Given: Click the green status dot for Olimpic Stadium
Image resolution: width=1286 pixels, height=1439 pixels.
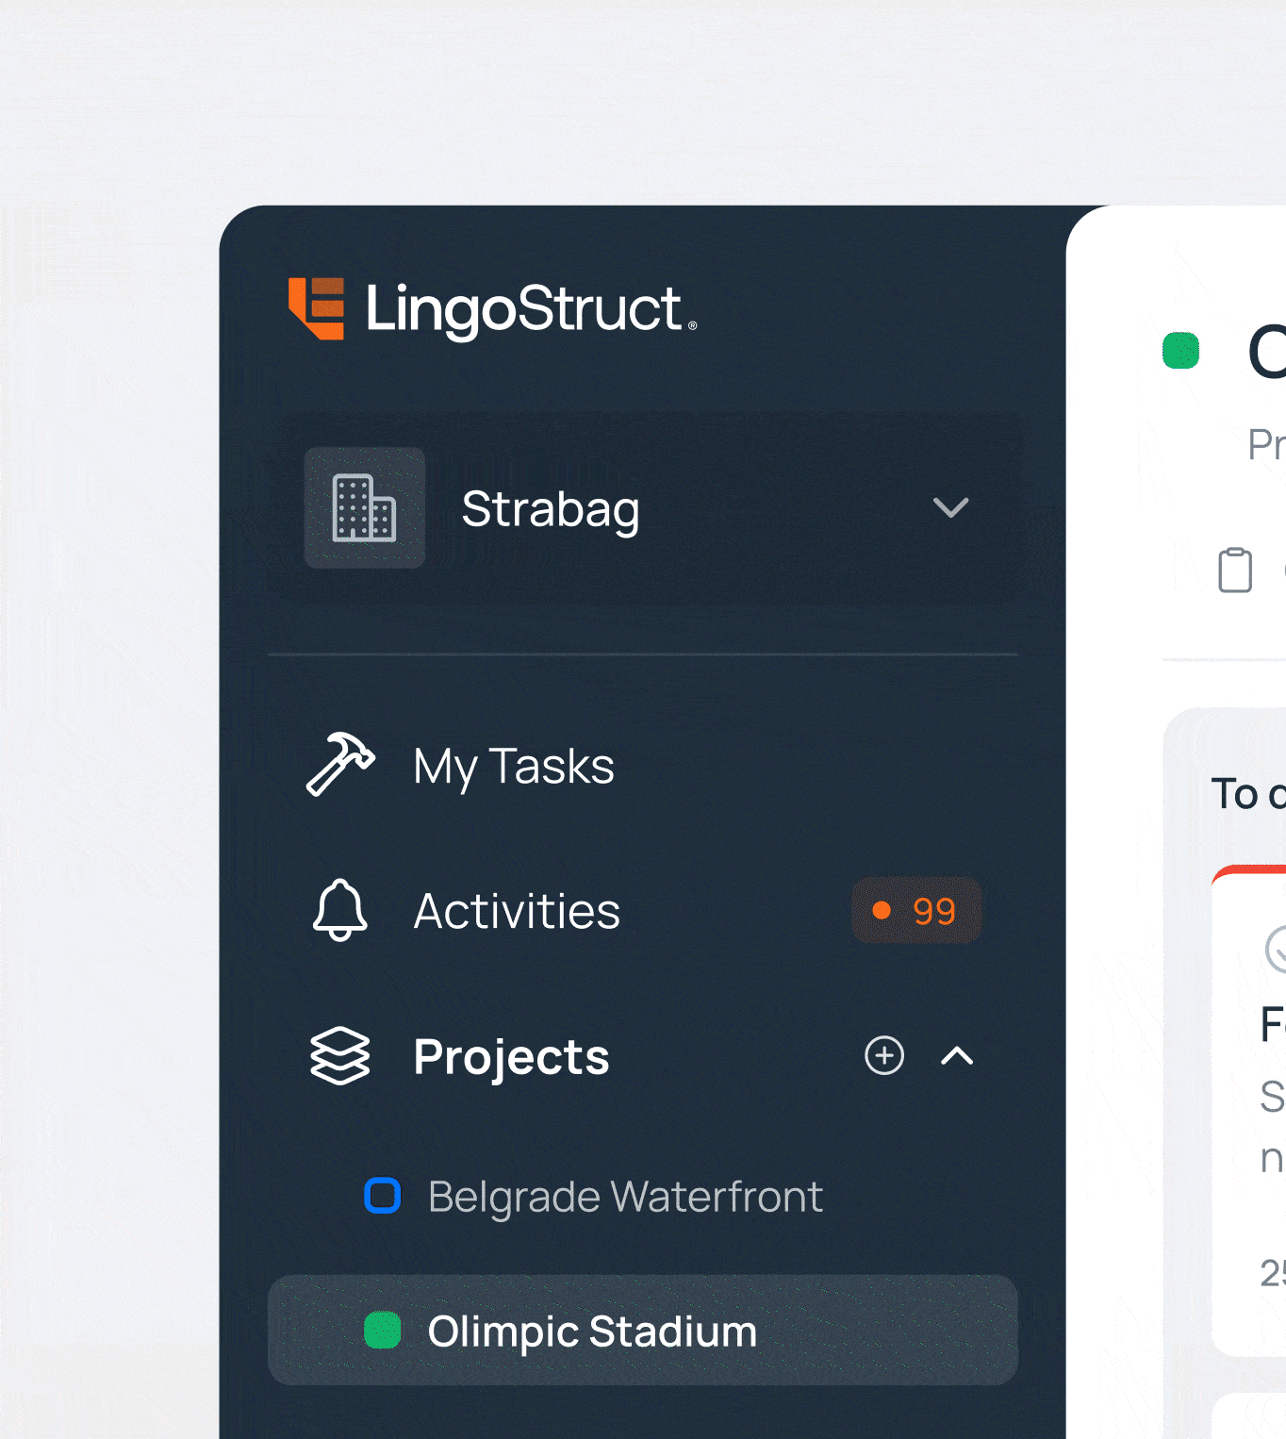Looking at the screenshot, I should (383, 1331).
